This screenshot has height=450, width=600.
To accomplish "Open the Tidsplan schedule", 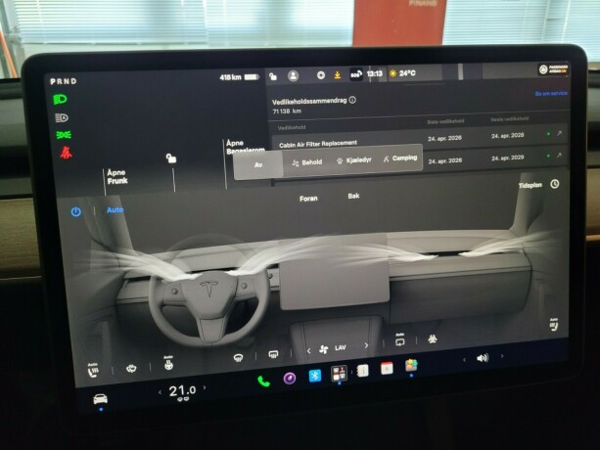I will click(530, 185).
